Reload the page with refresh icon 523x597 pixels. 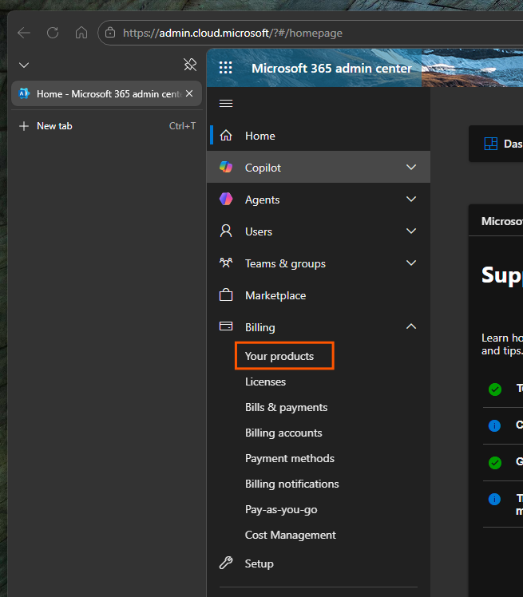[53, 33]
